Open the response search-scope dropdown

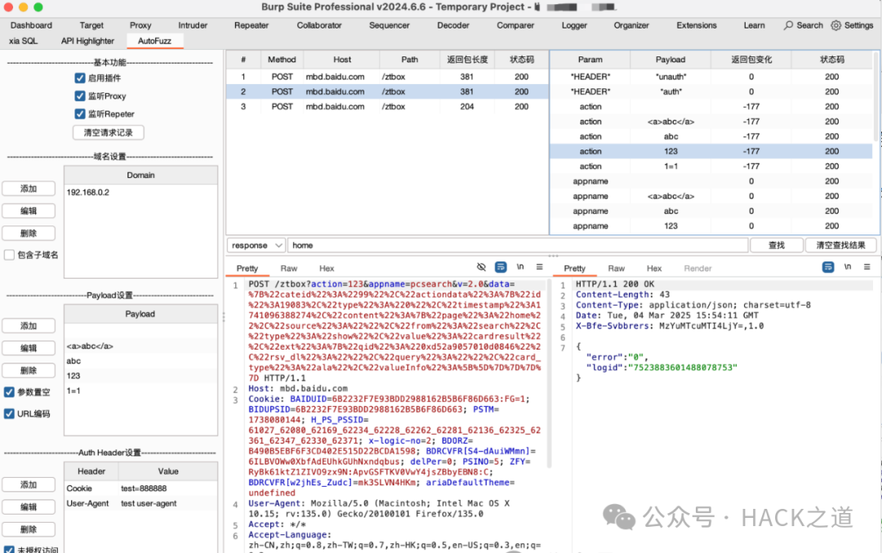click(256, 245)
